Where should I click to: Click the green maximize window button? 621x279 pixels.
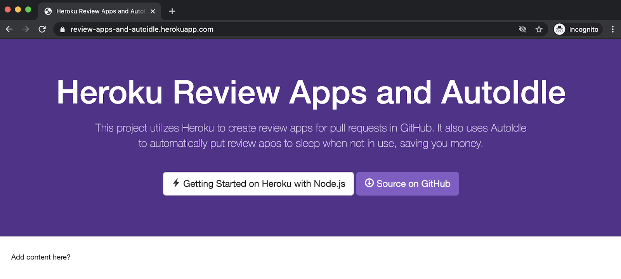[x=28, y=10]
